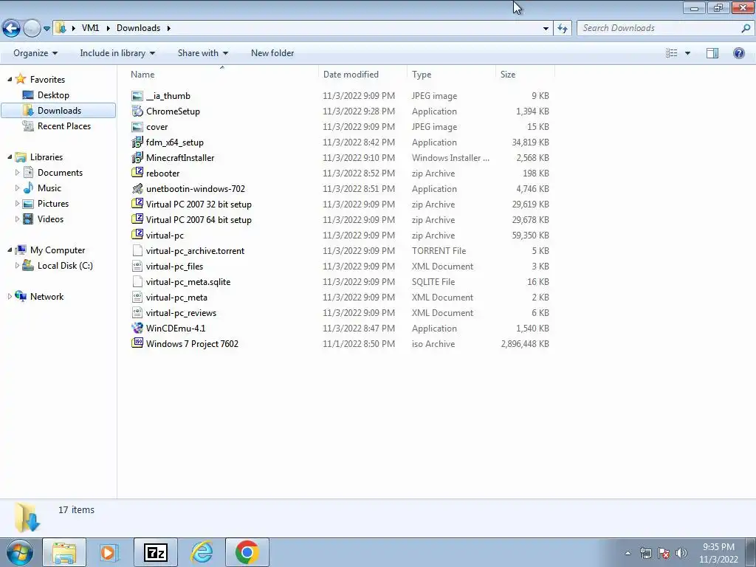The image size is (756, 567).
Task: Select Virtual PC 2007 64 bit setup icon
Action: 137,219
